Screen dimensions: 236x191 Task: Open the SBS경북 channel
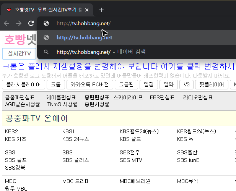[x=15, y=168]
